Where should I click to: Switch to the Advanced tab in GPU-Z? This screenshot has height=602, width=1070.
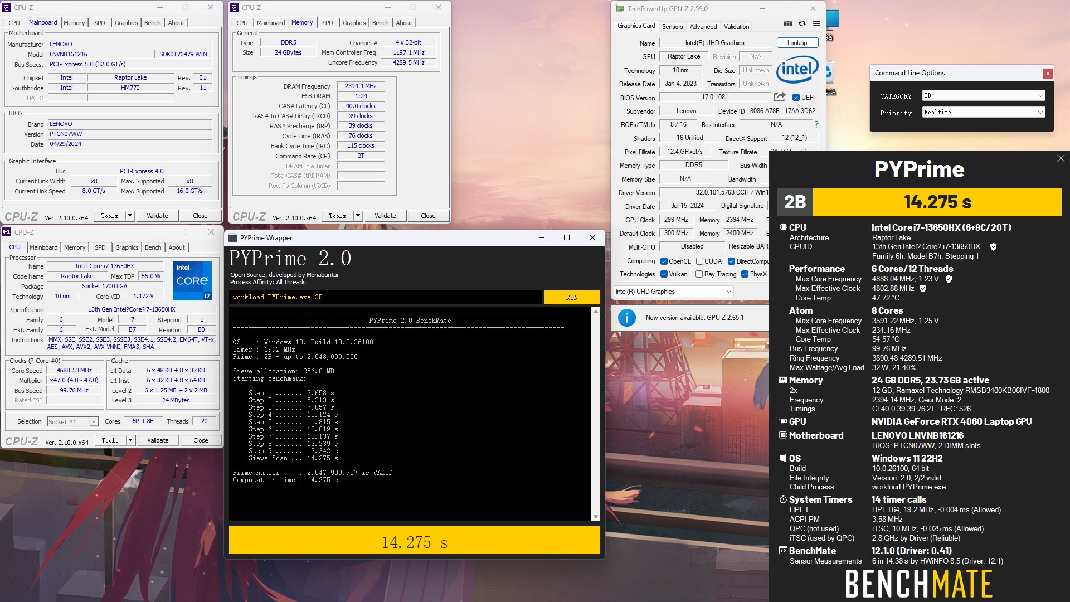(x=703, y=27)
